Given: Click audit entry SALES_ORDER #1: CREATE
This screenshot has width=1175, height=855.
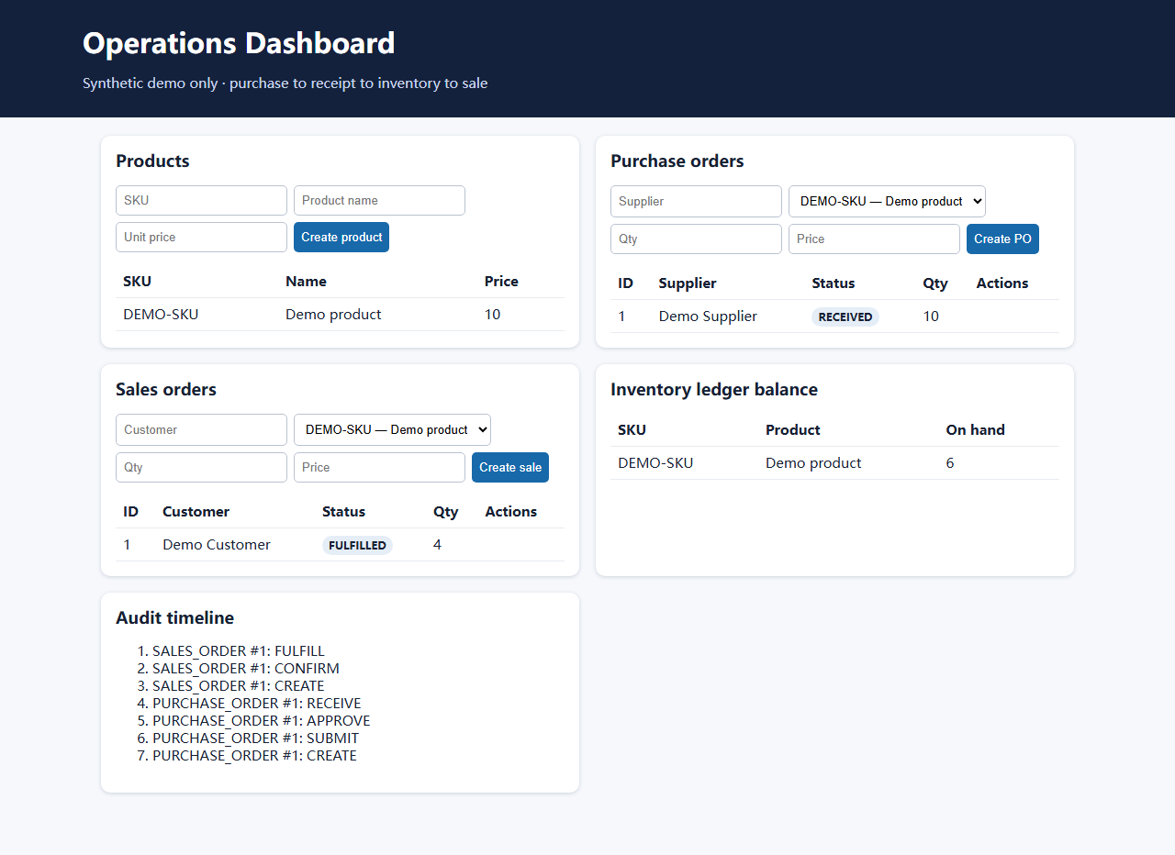Looking at the screenshot, I should point(239,686).
